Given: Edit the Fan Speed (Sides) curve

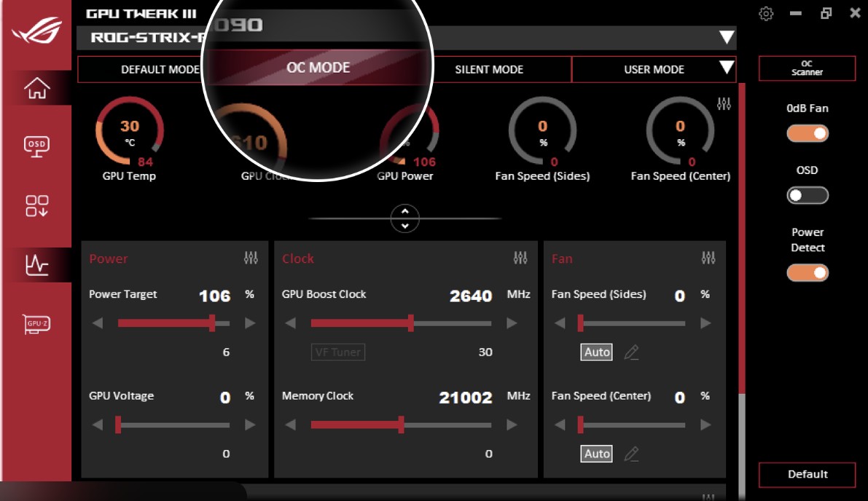Looking at the screenshot, I should [x=631, y=352].
